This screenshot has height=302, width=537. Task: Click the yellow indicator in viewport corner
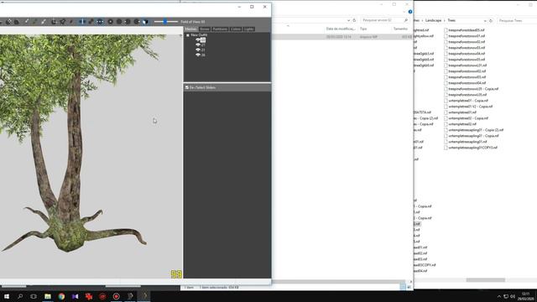coord(176,274)
